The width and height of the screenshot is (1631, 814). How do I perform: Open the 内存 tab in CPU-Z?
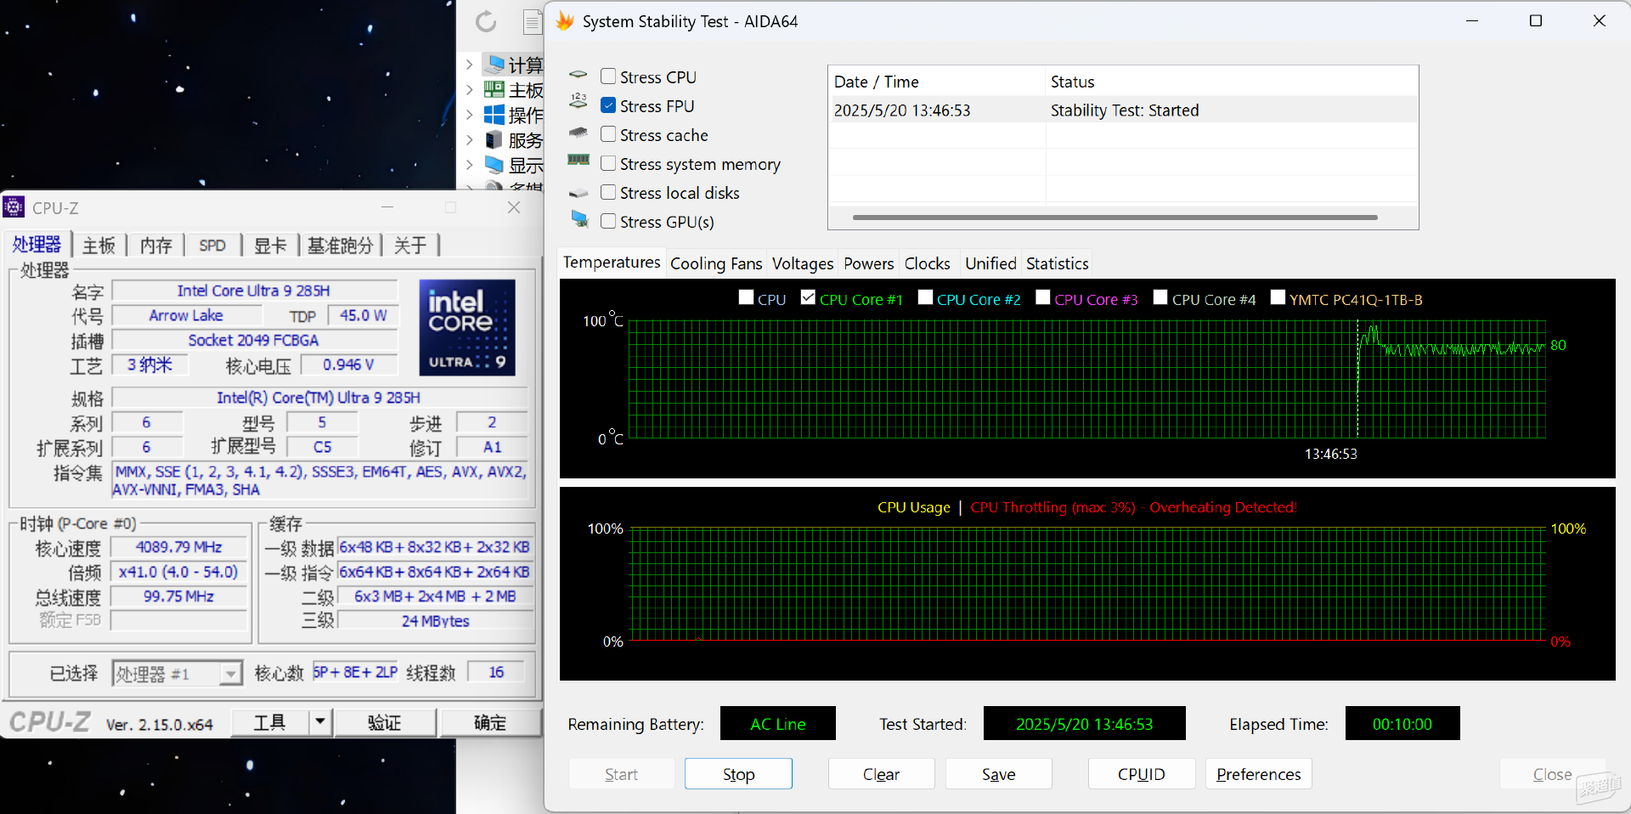[x=155, y=246]
